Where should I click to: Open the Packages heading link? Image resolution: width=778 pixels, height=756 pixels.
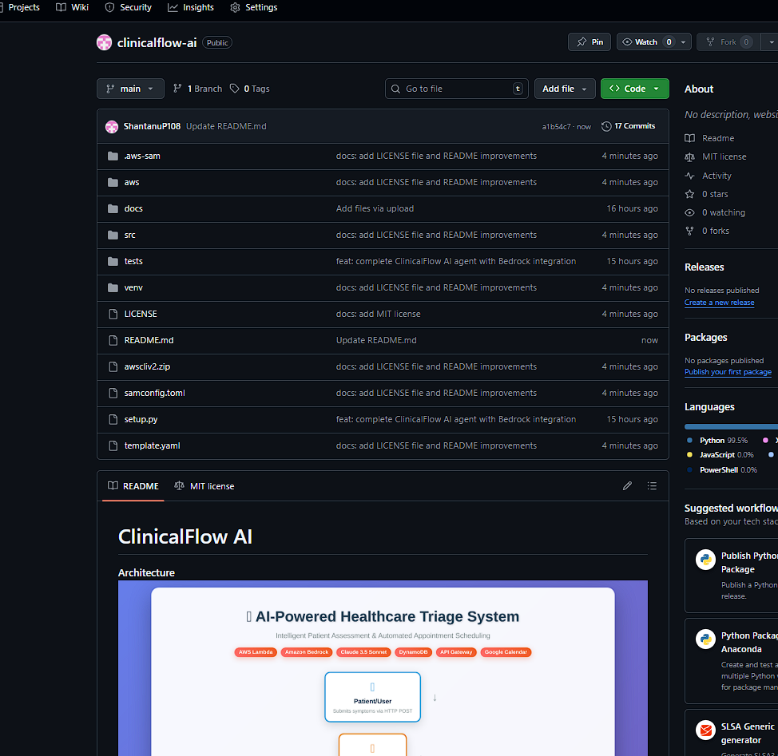coord(705,337)
